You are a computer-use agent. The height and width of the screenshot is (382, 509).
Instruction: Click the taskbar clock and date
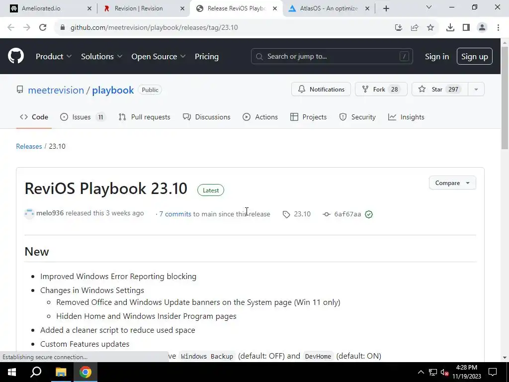[467, 372]
